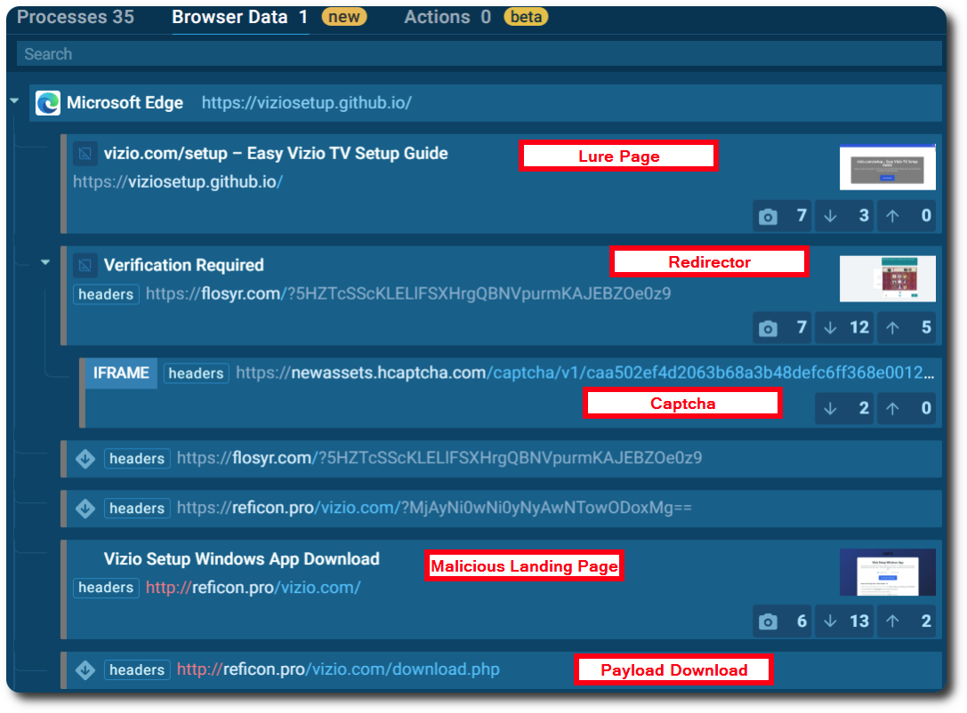The image size is (967, 713).
Task: Click camera icon in Vizio Setup Windows App row
Action: 768,621
